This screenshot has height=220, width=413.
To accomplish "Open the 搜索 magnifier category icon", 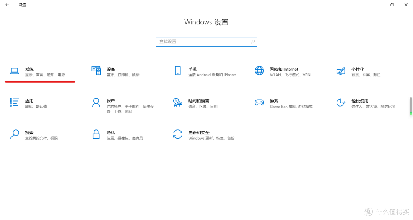I will pyautogui.click(x=15, y=134).
